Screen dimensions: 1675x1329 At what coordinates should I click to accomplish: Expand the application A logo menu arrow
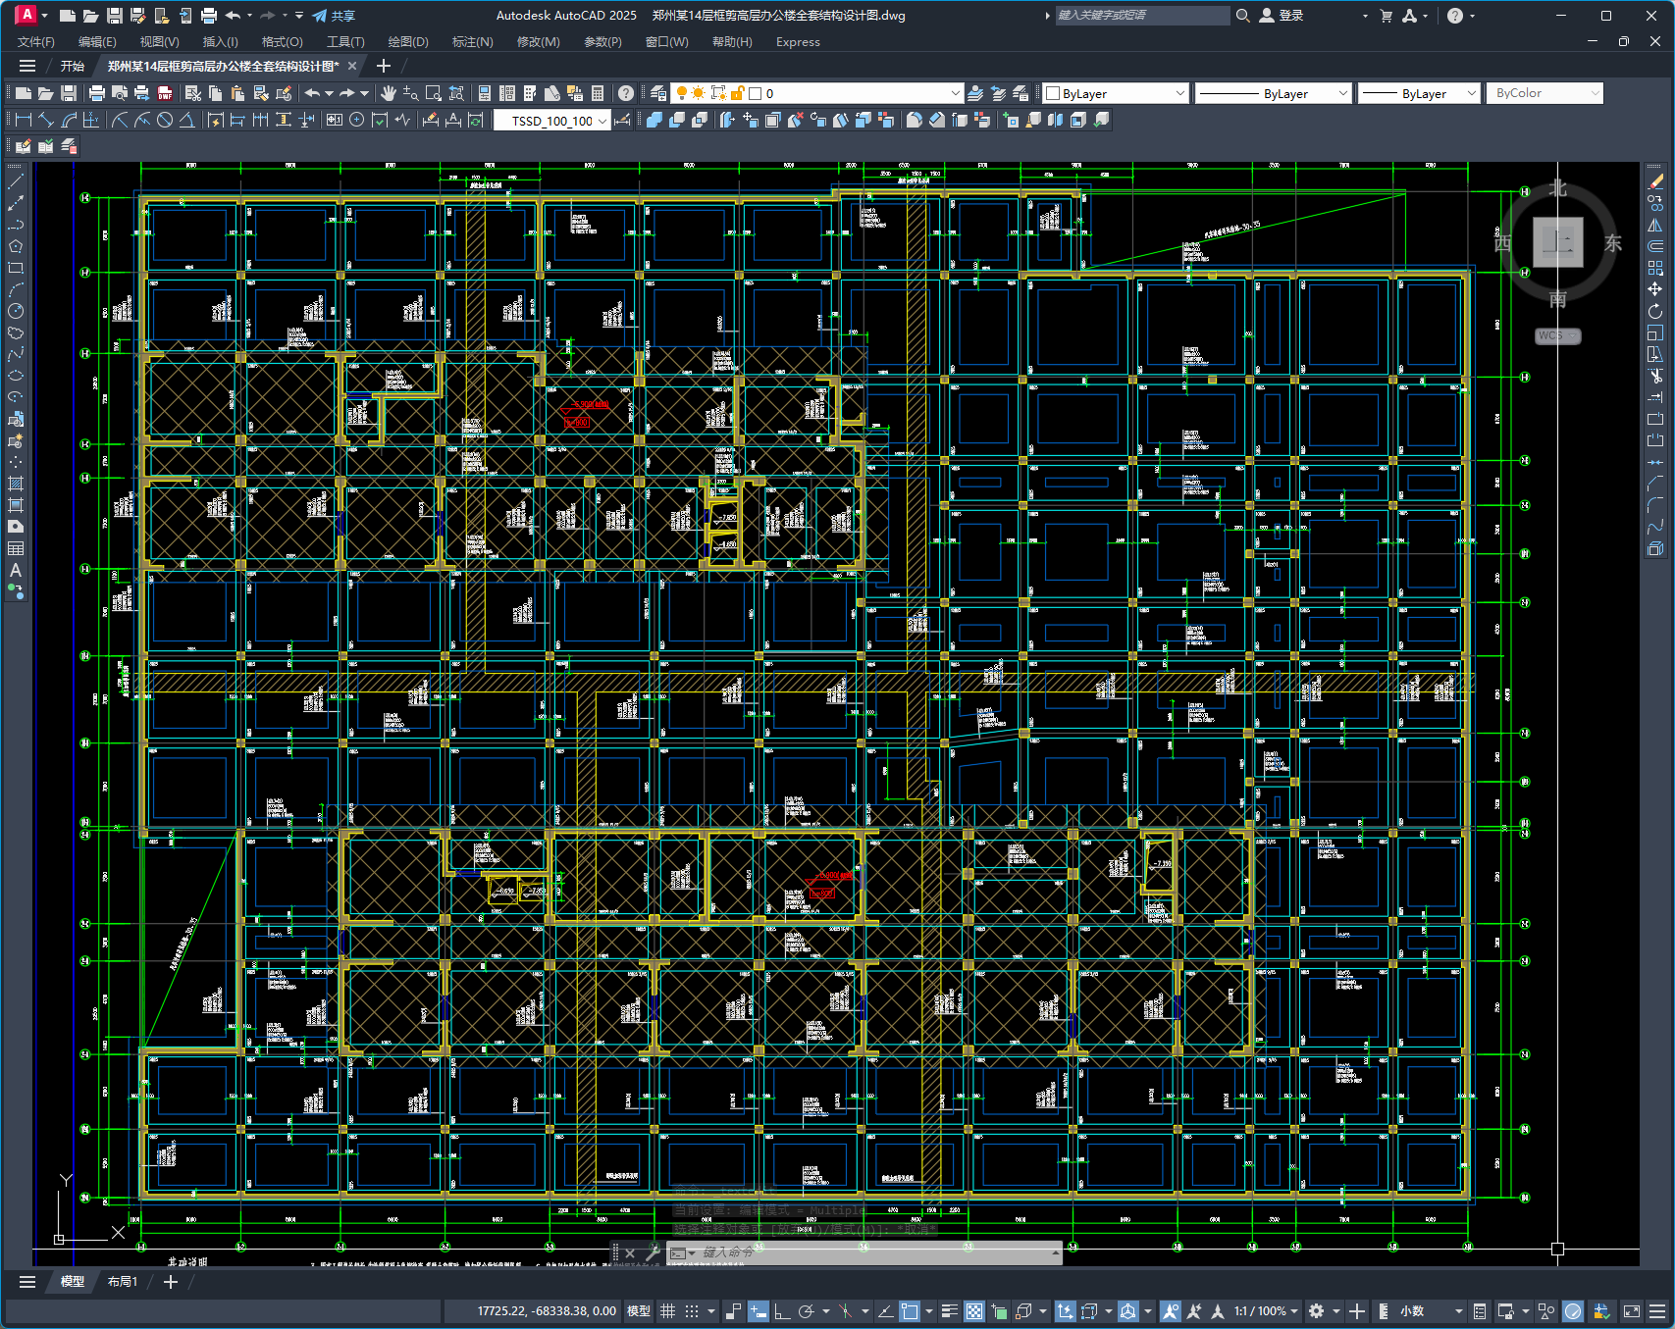[x=44, y=16]
